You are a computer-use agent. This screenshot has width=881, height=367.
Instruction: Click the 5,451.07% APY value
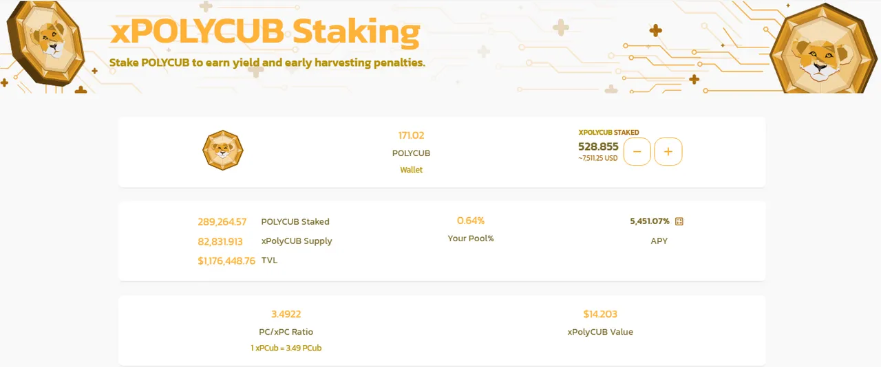tap(650, 221)
